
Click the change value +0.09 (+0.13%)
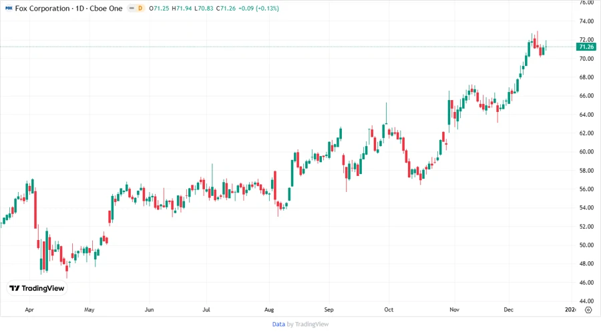[258, 8]
